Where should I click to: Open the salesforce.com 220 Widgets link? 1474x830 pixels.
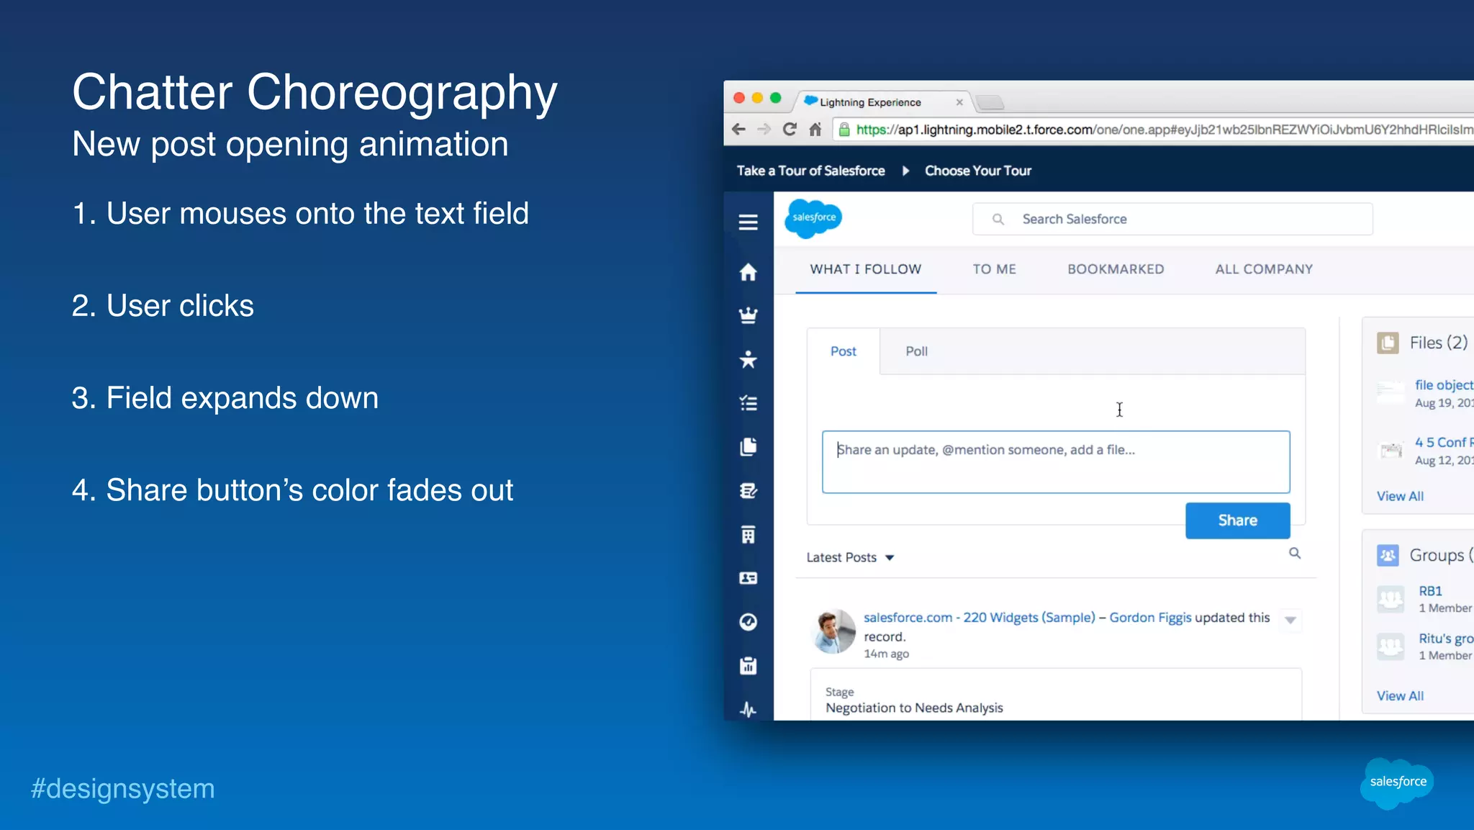click(x=979, y=618)
